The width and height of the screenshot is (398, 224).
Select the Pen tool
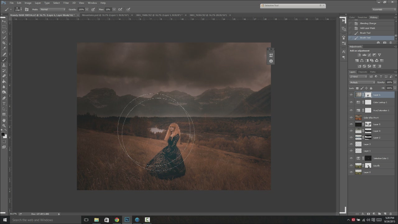click(4, 98)
